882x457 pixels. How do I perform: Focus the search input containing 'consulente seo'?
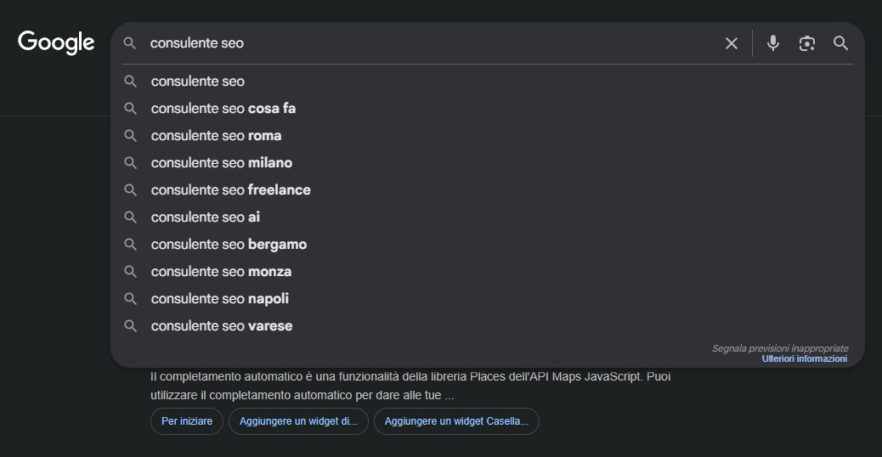pyautogui.click(x=425, y=43)
